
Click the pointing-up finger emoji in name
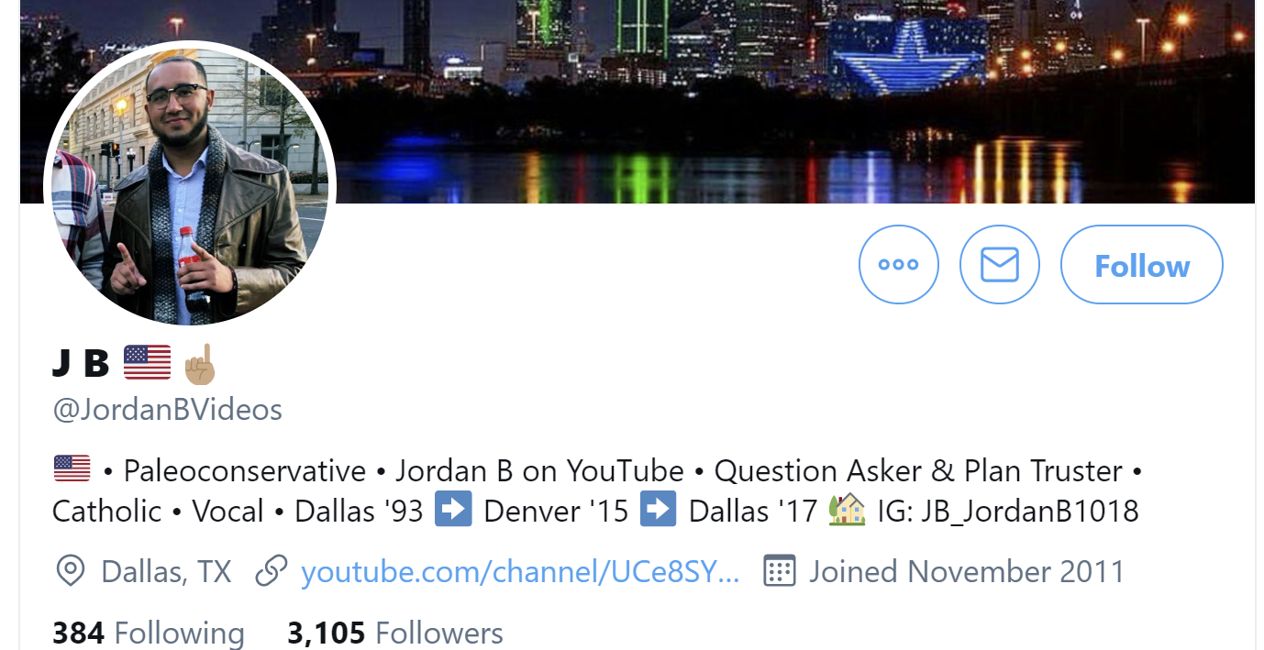[x=199, y=364]
